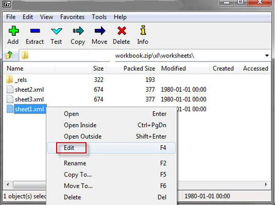Click Copy To... in context menu
Image resolution: width=275 pixels, height=205 pixels.
pos(77,175)
